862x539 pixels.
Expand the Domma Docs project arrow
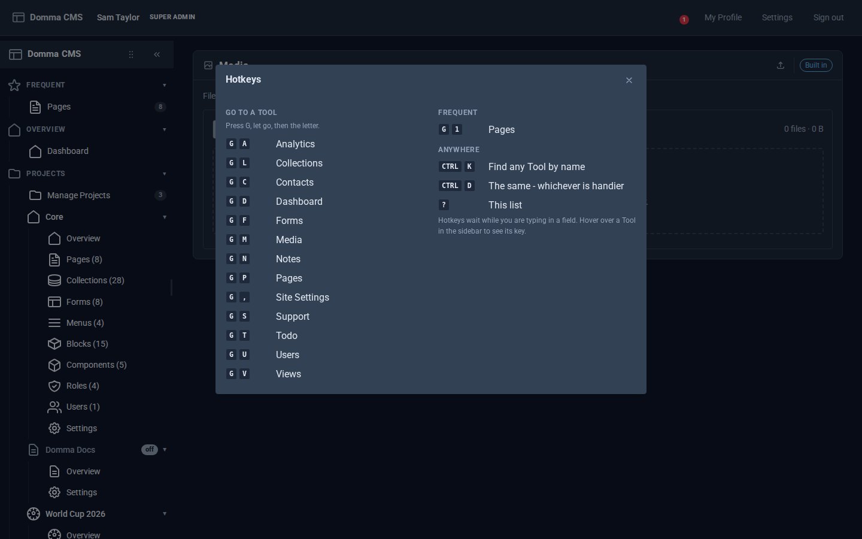(165, 450)
